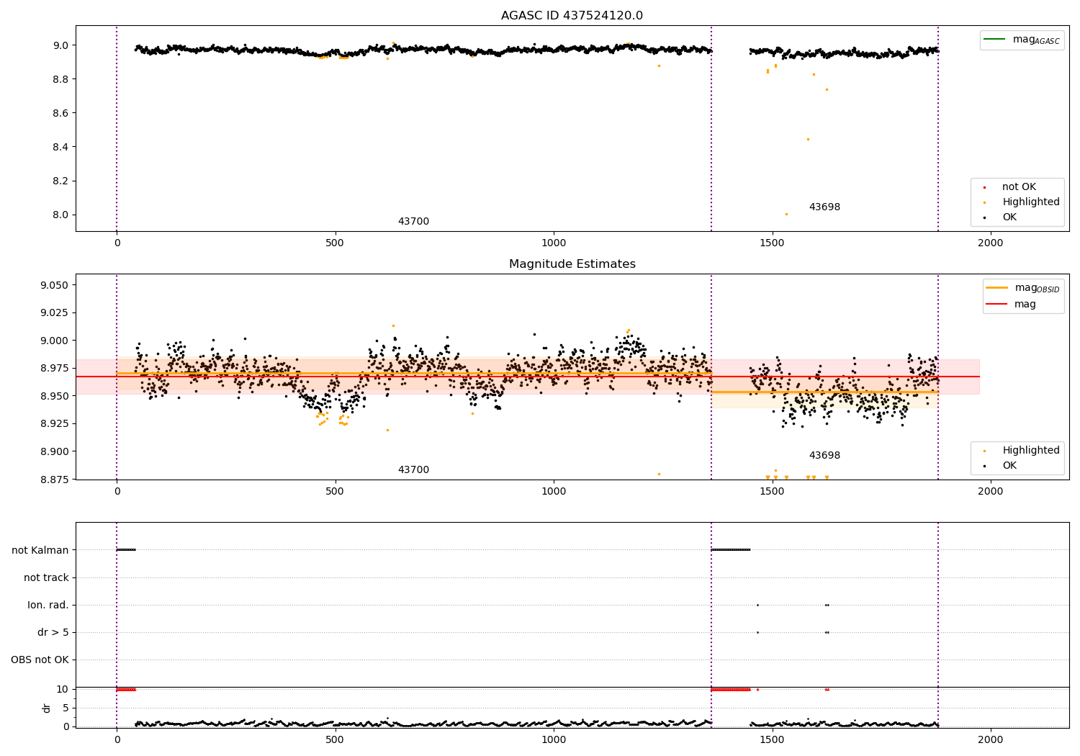Click the '43700' annotation in the top panel

pos(413,222)
